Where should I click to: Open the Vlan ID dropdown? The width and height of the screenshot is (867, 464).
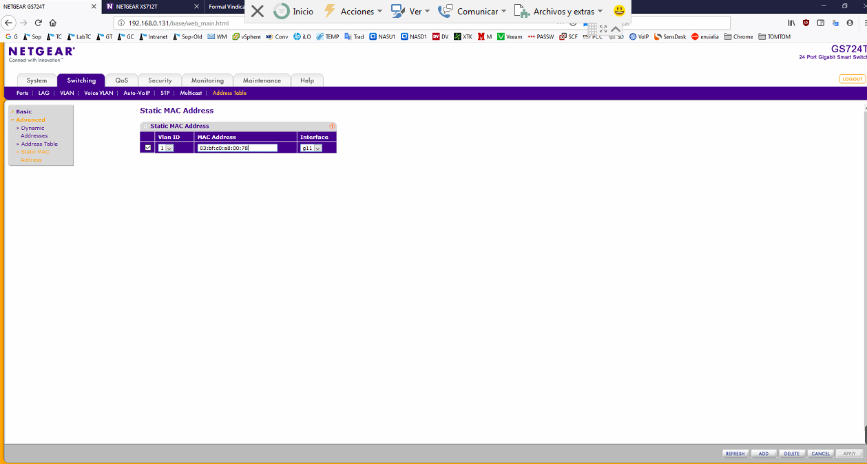(x=166, y=148)
